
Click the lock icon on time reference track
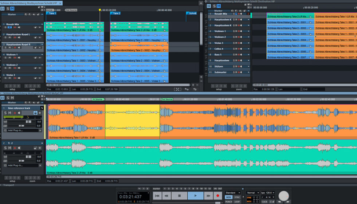(x=35, y=113)
